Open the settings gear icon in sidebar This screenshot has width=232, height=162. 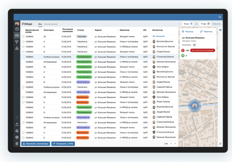pyautogui.click(x=17, y=137)
